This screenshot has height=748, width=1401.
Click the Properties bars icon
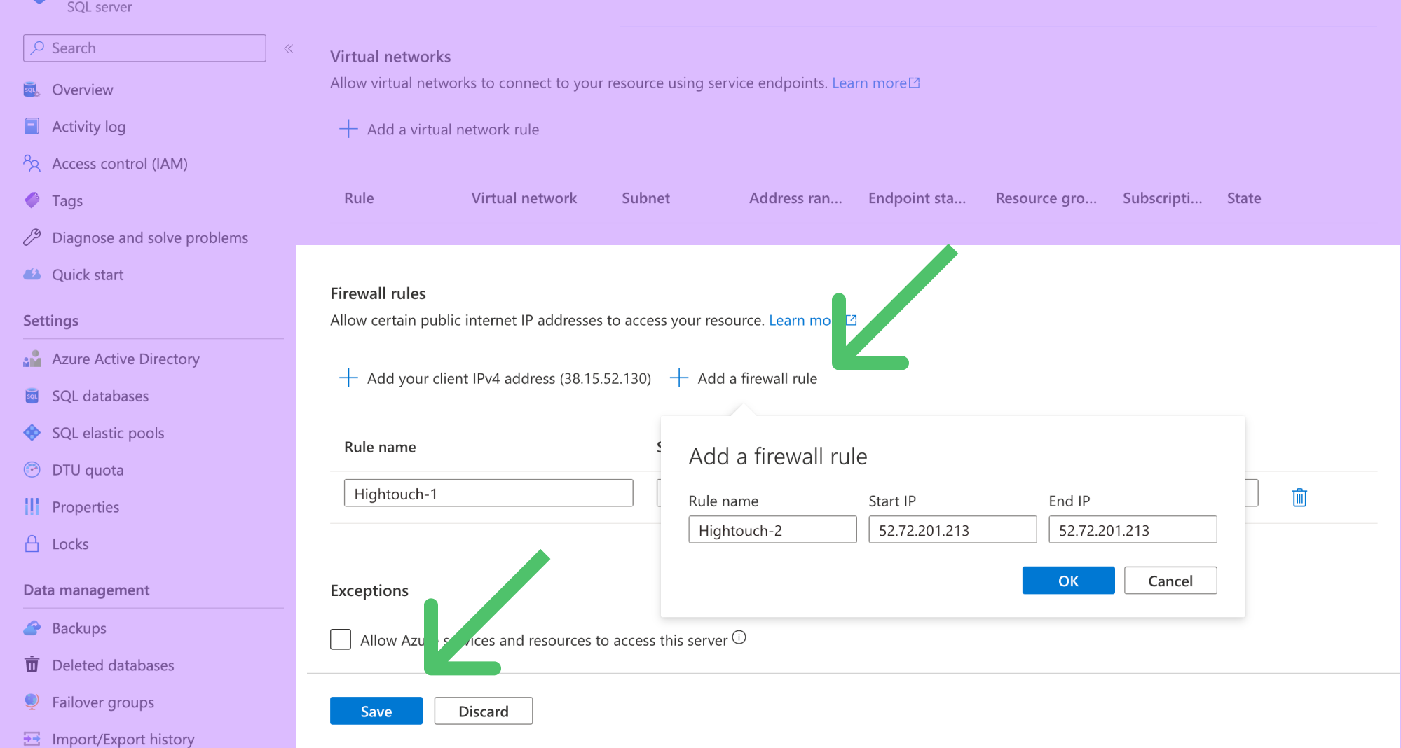pyautogui.click(x=32, y=507)
